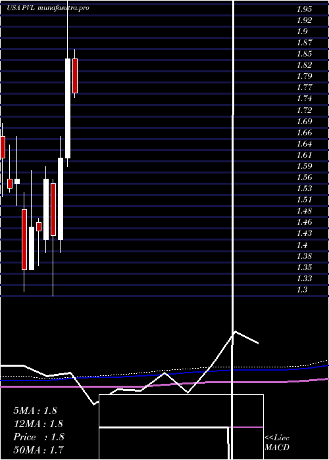329x460 pixels.
Task: Click the 1.33 price axis label
Action: pyautogui.click(x=304, y=279)
